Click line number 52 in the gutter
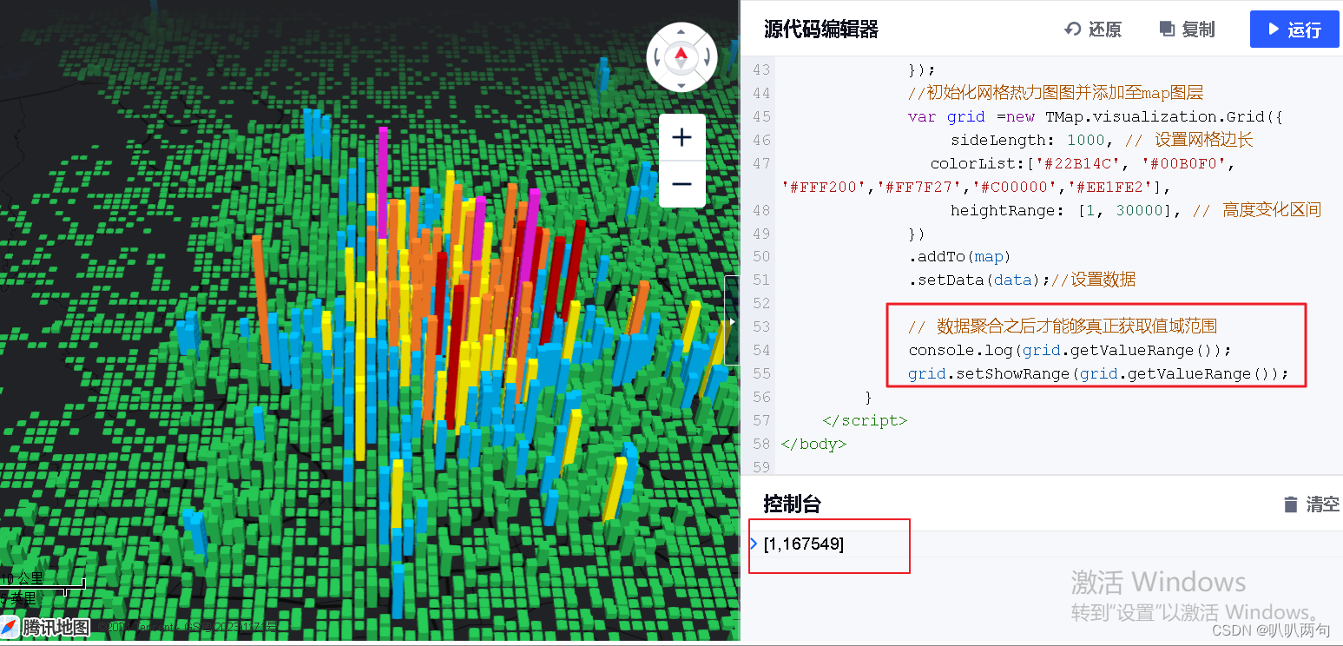This screenshot has height=646, width=1343. click(x=760, y=303)
